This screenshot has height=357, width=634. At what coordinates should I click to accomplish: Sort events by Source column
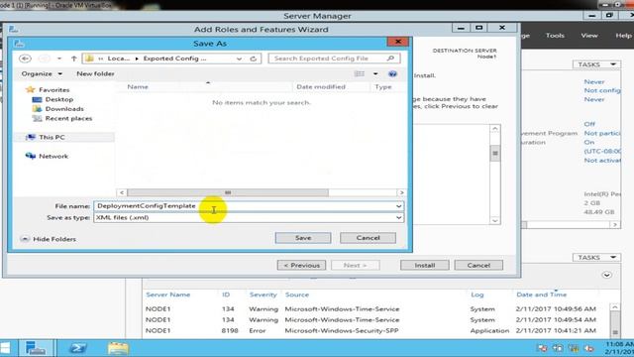297,295
